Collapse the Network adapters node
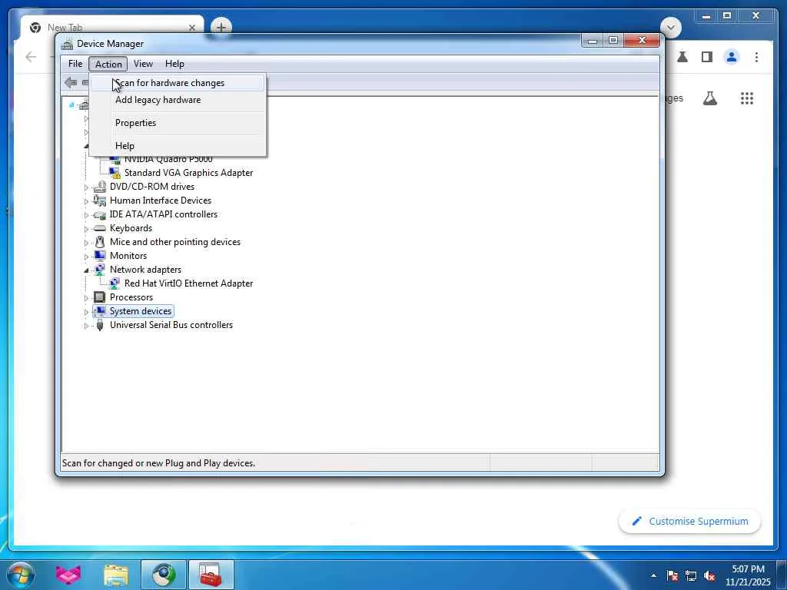The width and height of the screenshot is (787, 590). pos(86,270)
